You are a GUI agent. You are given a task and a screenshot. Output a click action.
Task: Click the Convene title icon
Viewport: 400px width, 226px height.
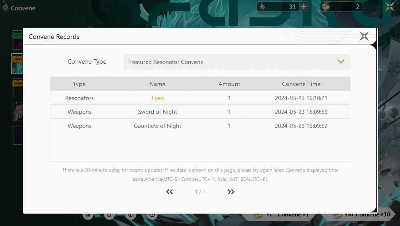point(5,8)
